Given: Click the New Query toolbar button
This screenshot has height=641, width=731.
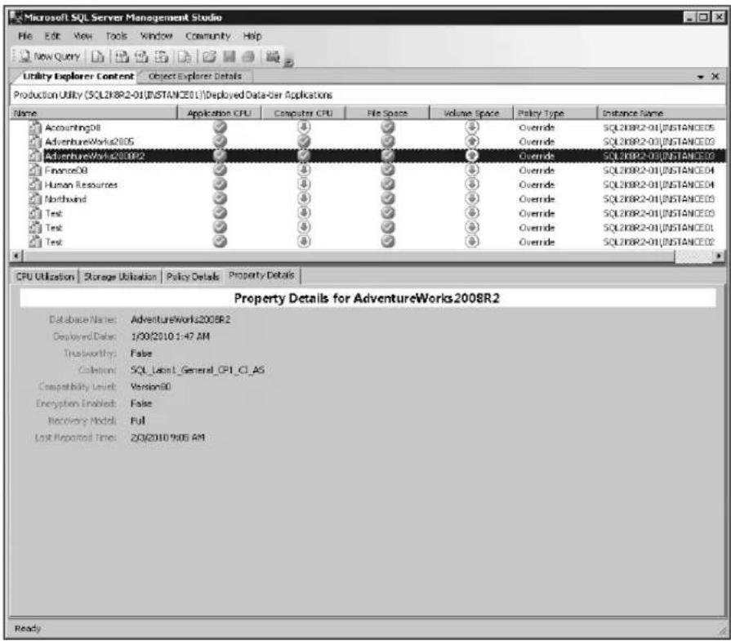Looking at the screenshot, I should pyautogui.click(x=50, y=56).
